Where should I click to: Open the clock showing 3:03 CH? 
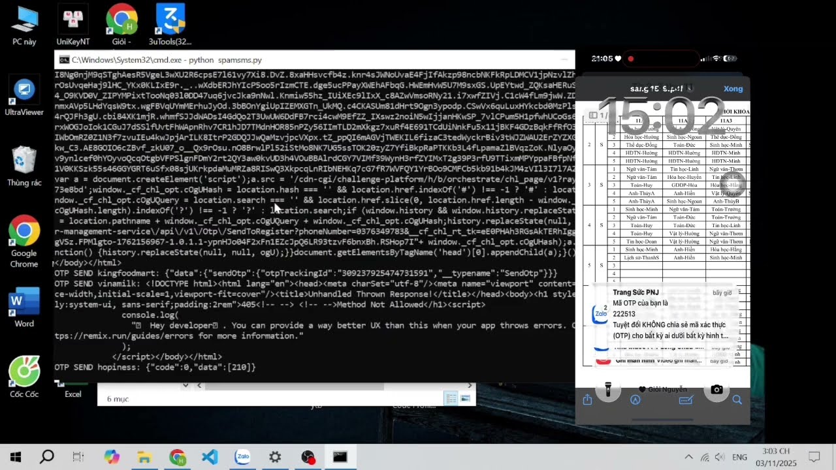[x=776, y=456]
